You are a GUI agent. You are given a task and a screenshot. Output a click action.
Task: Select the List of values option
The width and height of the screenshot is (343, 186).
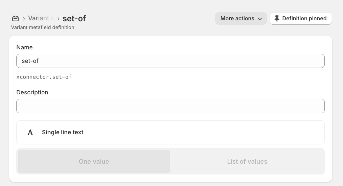coord(247,161)
